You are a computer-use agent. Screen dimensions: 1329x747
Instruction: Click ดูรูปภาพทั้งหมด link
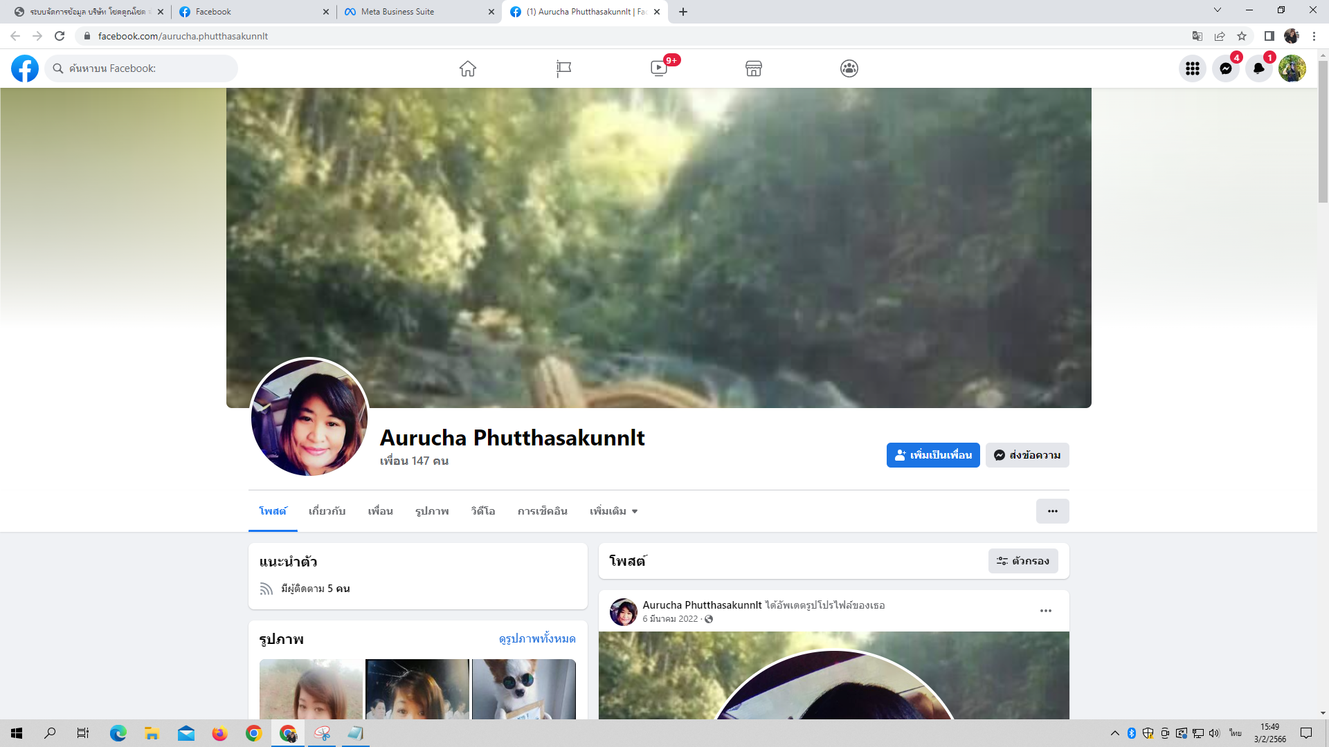tap(536, 639)
